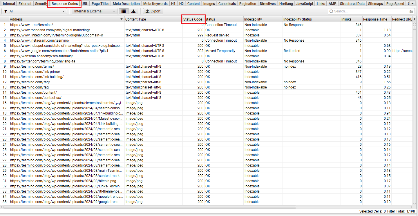418x216 pixels.
Task: Open the Content tab
Action: [193, 4]
